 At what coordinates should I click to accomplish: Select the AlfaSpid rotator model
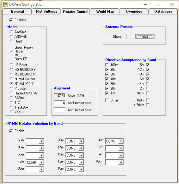pyautogui.click(x=11, y=32)
